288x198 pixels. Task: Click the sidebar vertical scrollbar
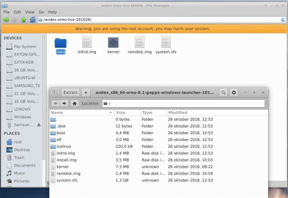[x=43, y=97]
